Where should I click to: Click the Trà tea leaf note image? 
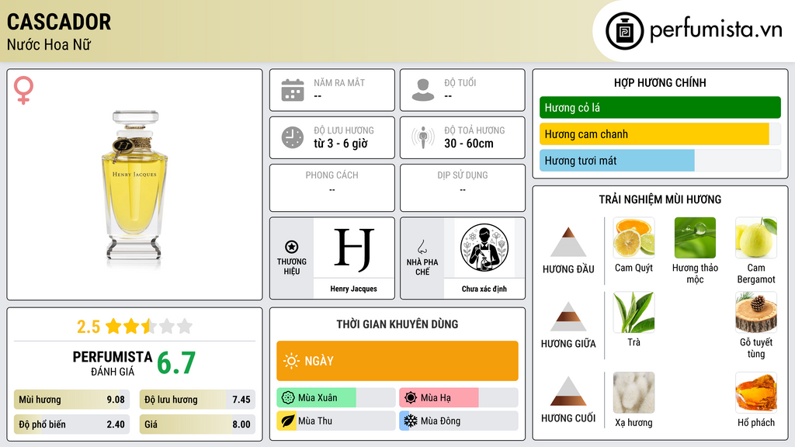pos(634,312)
